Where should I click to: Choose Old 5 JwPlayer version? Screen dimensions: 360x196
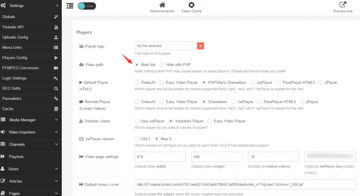pyautogui.click(x=137, y=139)
